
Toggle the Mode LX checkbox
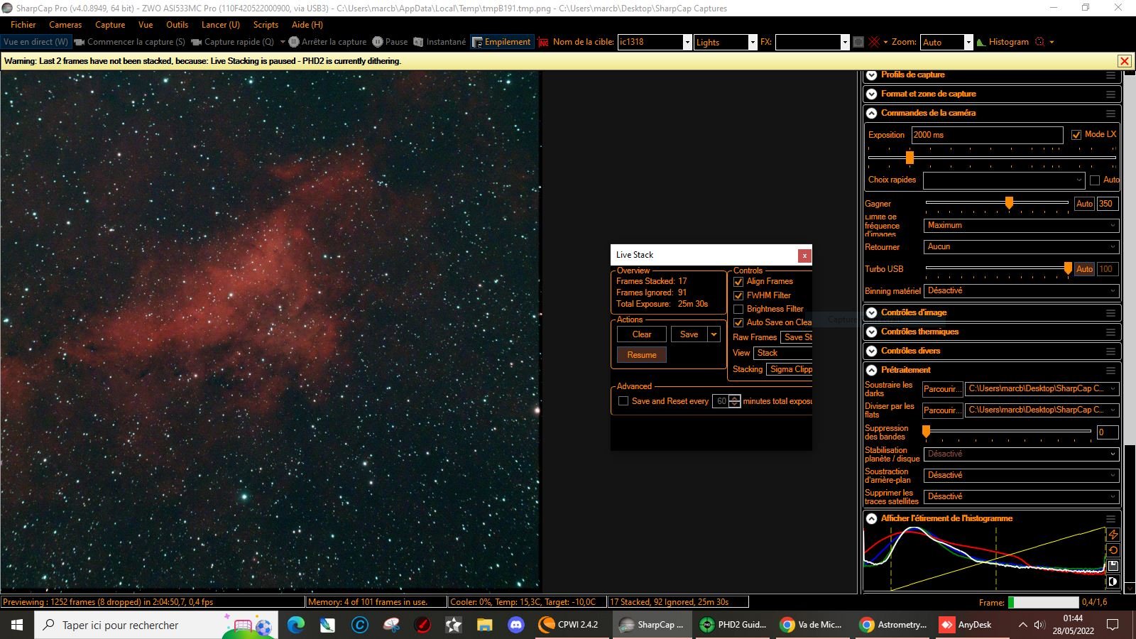pos(1076,135)
